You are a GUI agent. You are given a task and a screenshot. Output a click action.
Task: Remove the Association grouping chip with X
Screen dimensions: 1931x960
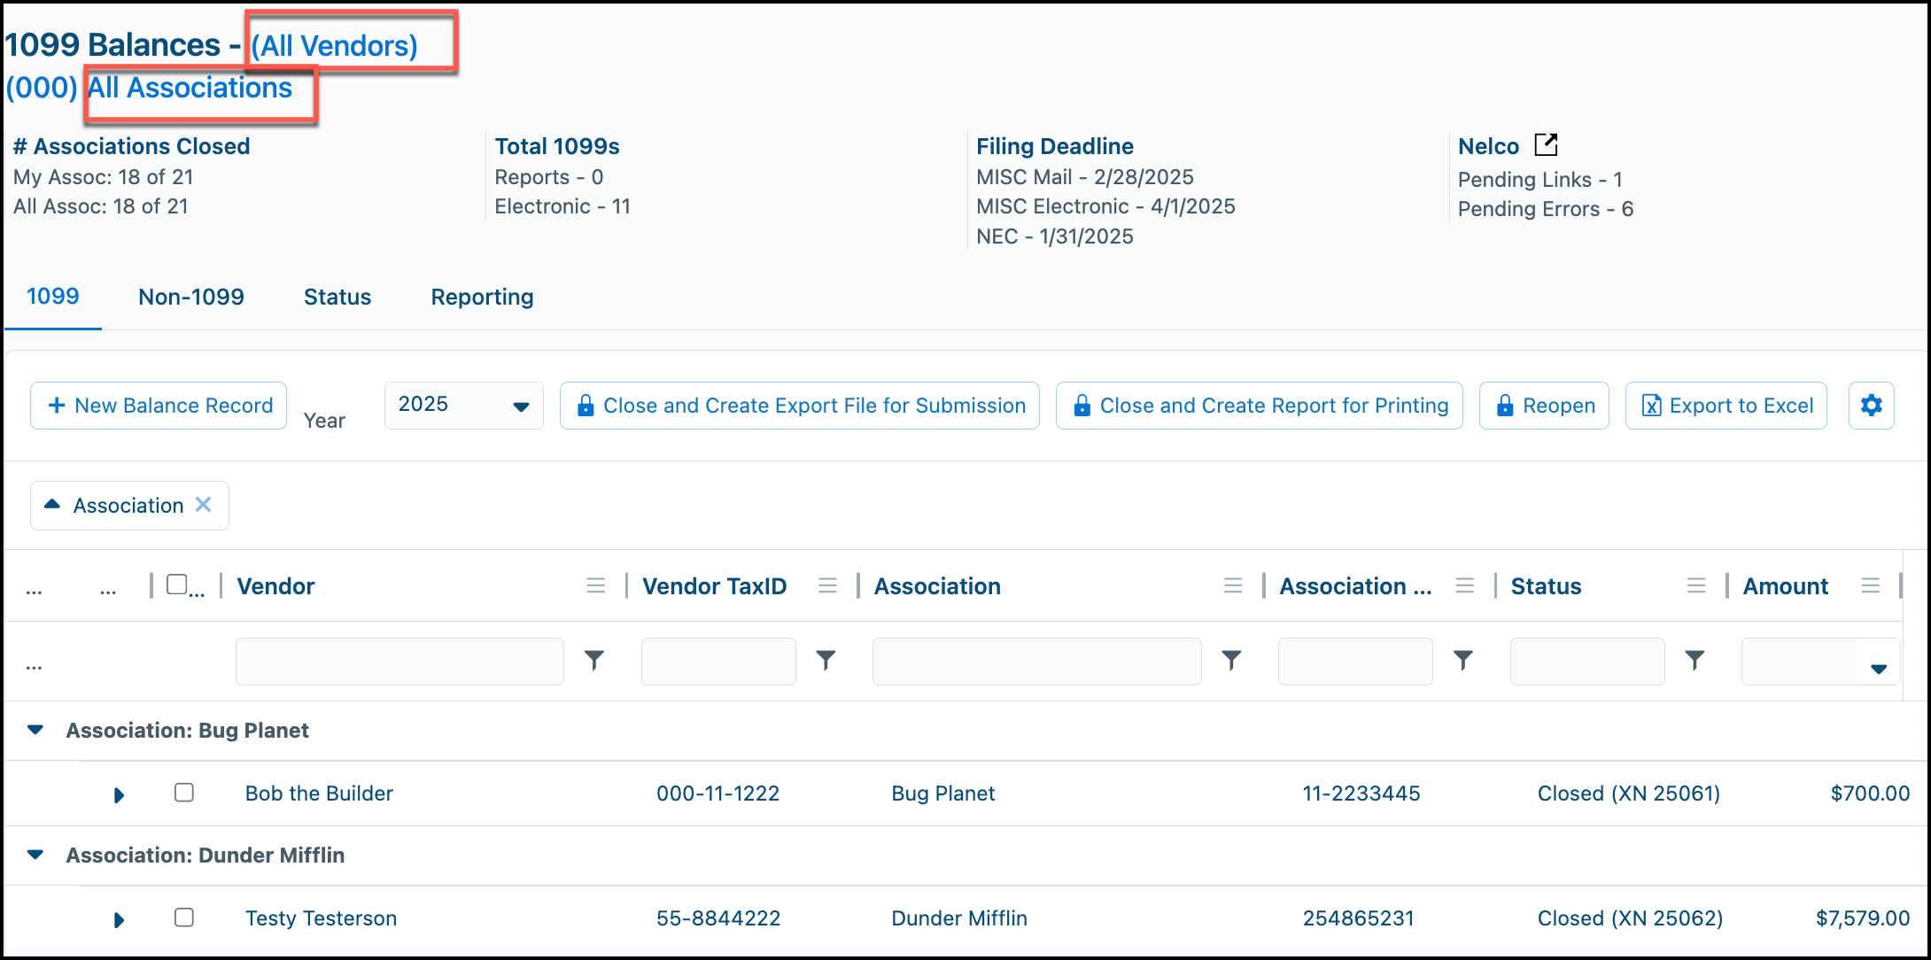(x=203, y=505)
